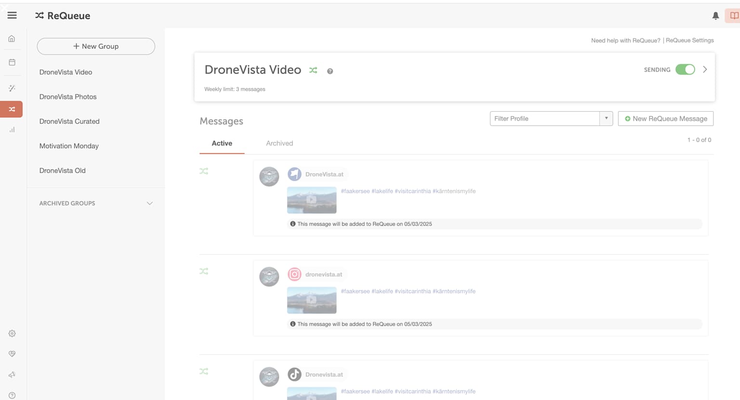Click the DroneVista.at profile network icon
The image size is (740, 400).
point(294,174)
